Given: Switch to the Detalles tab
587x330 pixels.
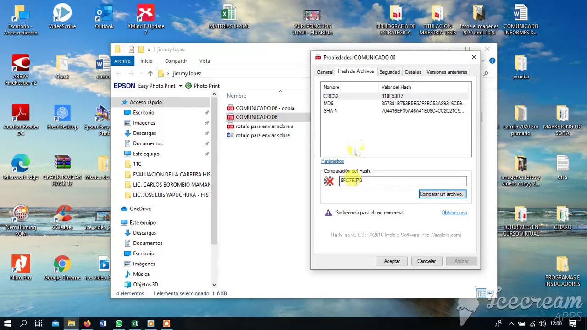Looking at the screenshot, I should [x=413, y=72].
